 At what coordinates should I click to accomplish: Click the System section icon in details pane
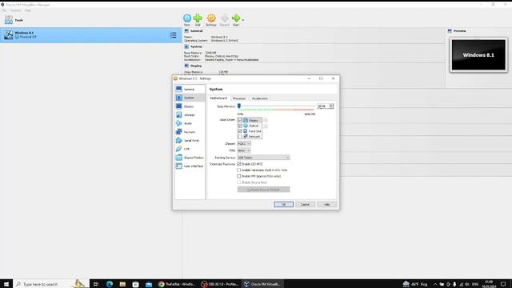(x=186, y=46)
